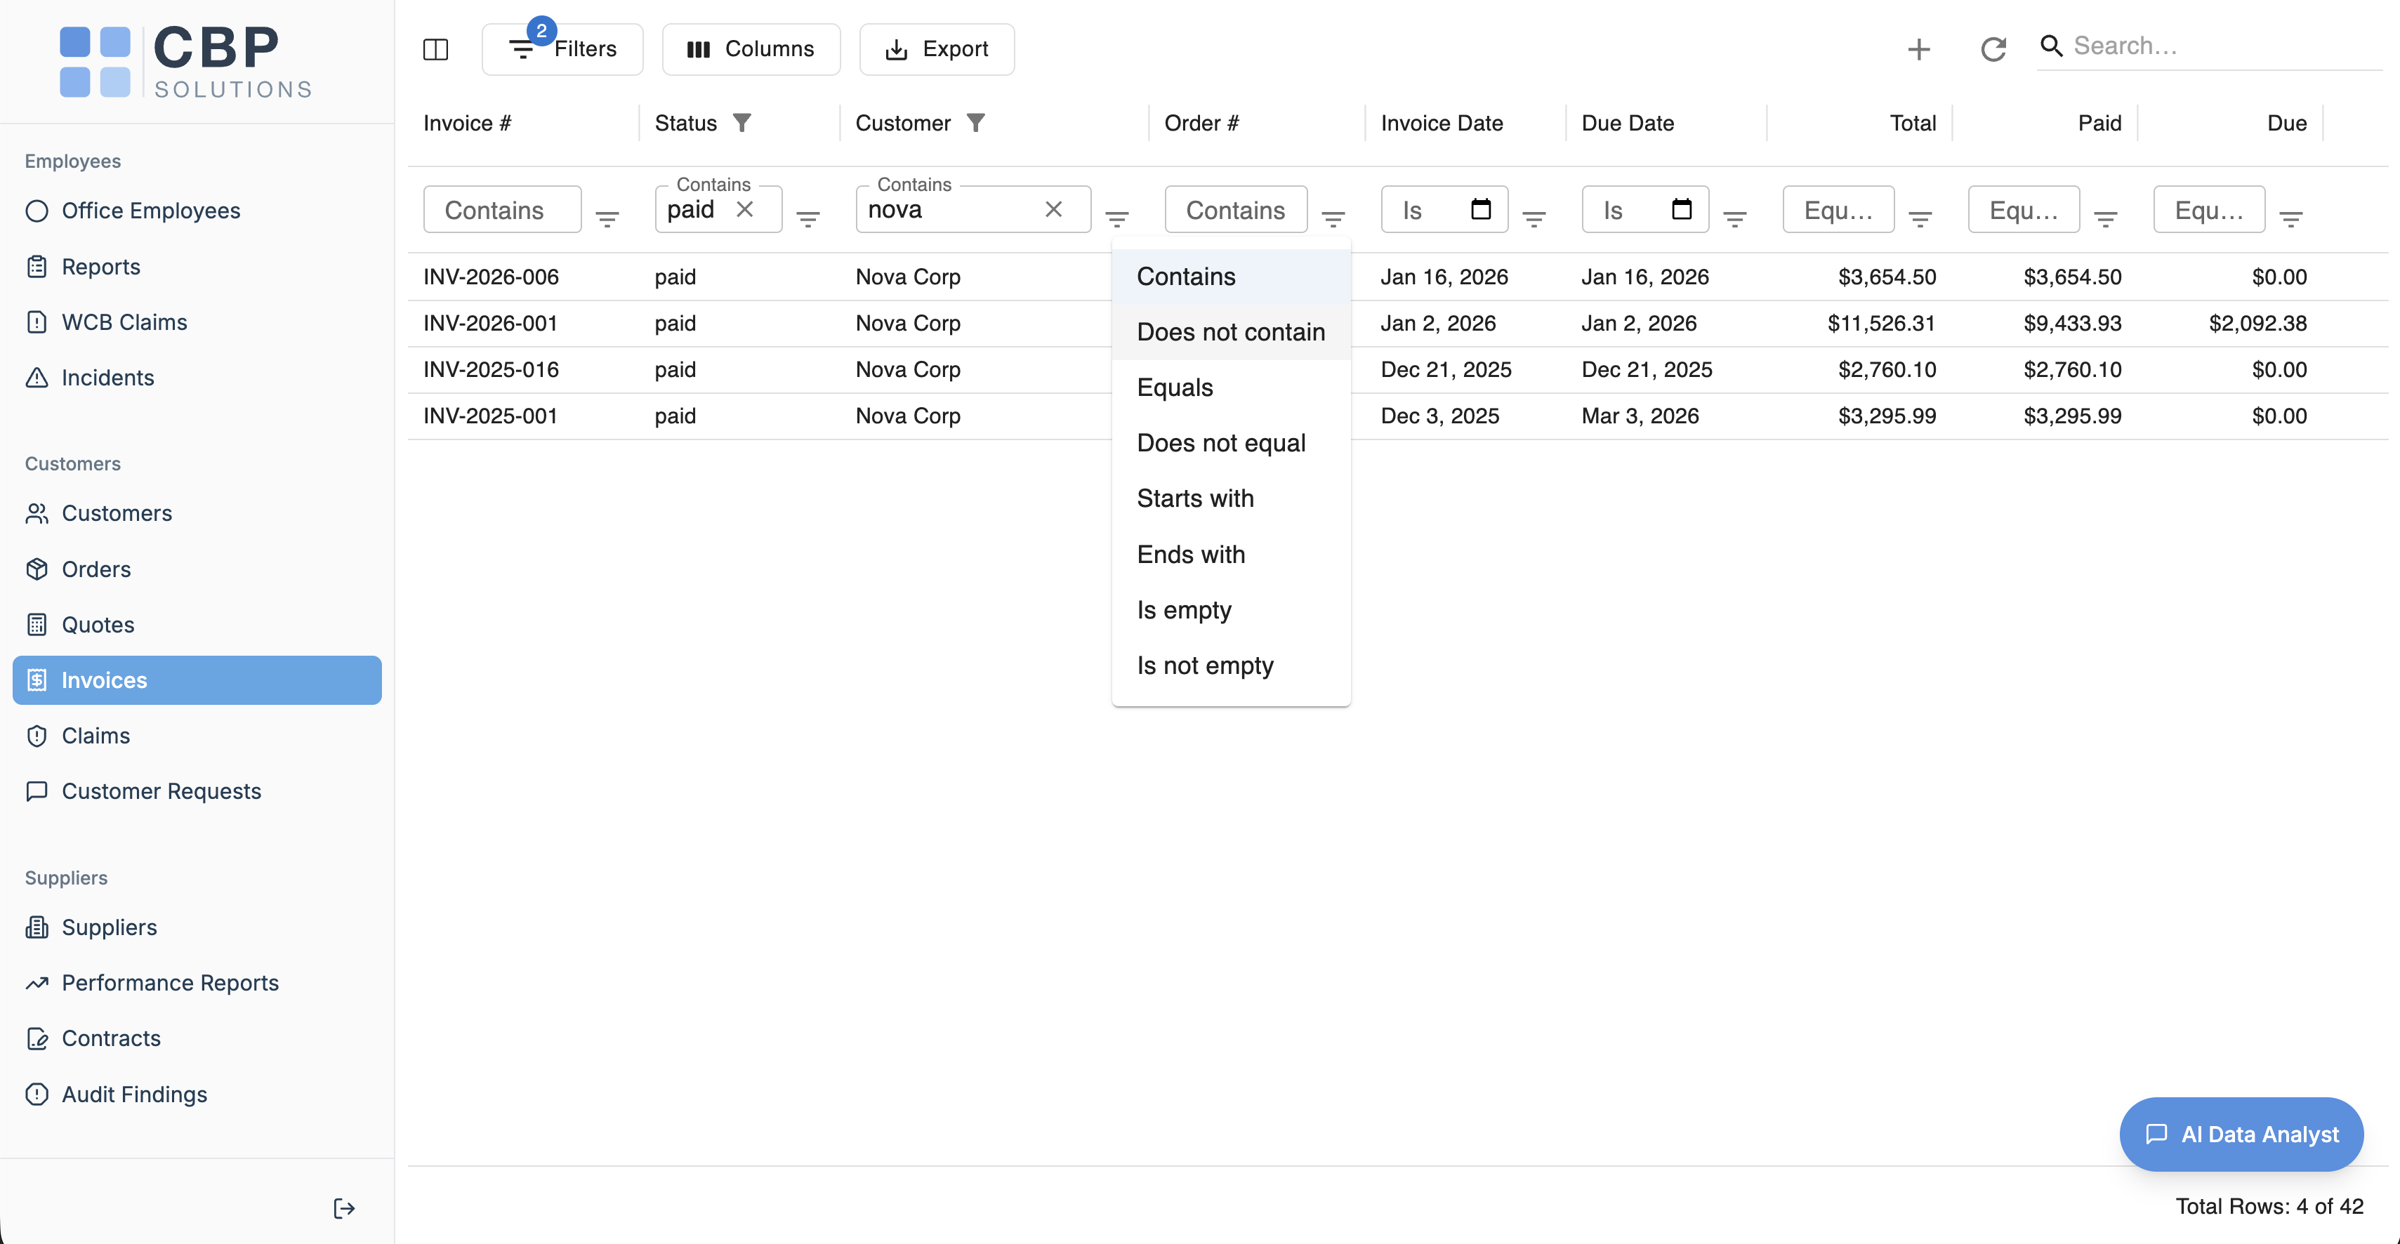Open the Reports section in sidebar
The width and height of the screenshot is (2400, 1244).
[100, 267]
